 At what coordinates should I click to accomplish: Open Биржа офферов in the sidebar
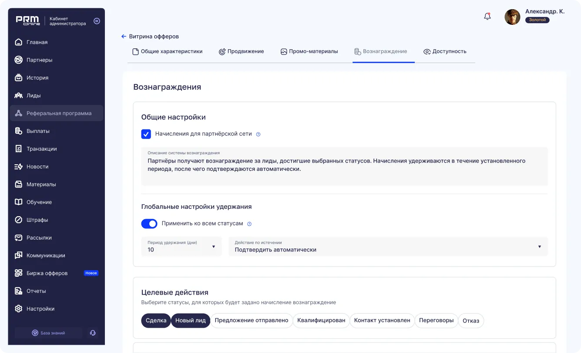pyautogui.click(x=57, y=273)
